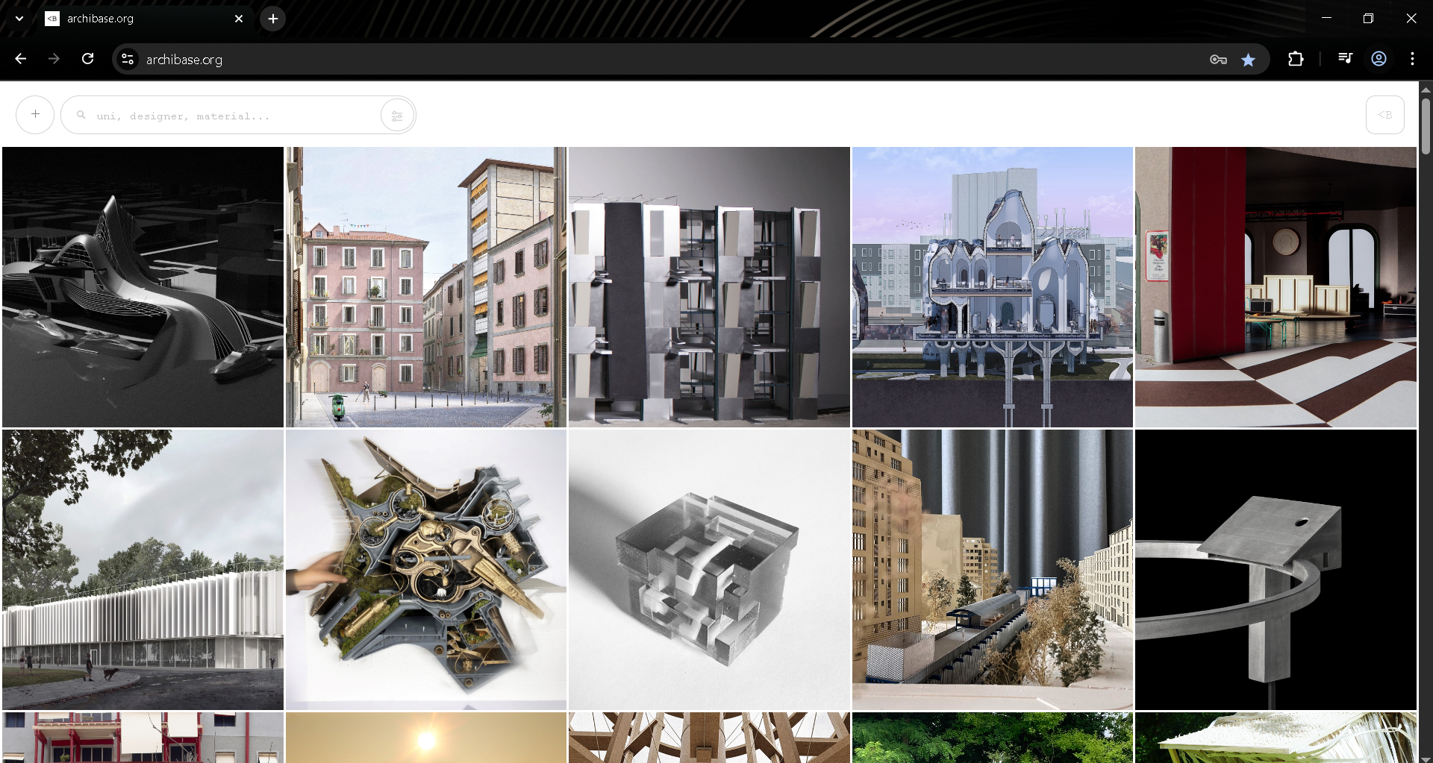Open the saved passwords key icon
Screen dimensions: 1433x763
coord(1218,60)
